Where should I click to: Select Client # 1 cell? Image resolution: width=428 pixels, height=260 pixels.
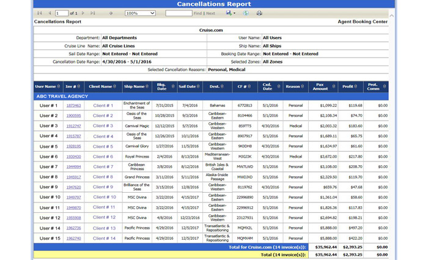coord(103,105)
